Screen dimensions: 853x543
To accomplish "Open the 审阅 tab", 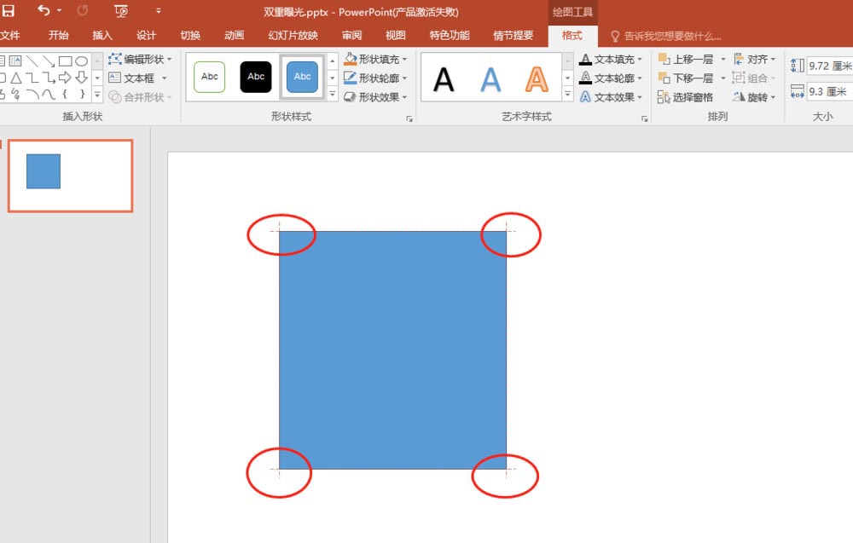I will 351,35.
